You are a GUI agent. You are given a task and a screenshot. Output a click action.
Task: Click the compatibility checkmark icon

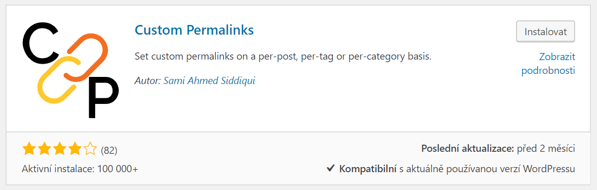pos(331,168)
